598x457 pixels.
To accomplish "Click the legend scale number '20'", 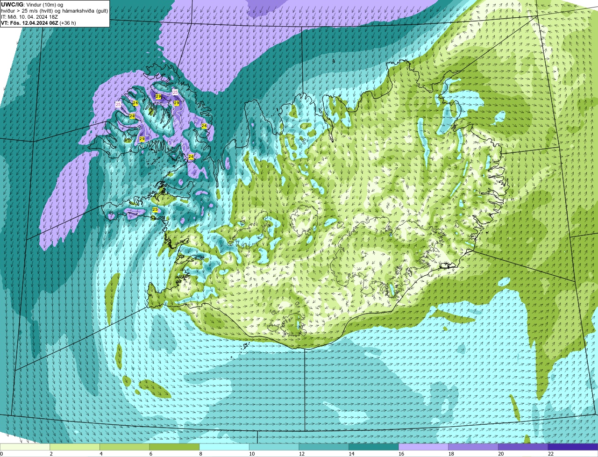I will click(x=501, y=454).
